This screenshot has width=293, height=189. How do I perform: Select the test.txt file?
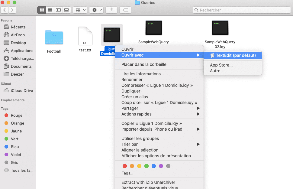click(85, 36)
